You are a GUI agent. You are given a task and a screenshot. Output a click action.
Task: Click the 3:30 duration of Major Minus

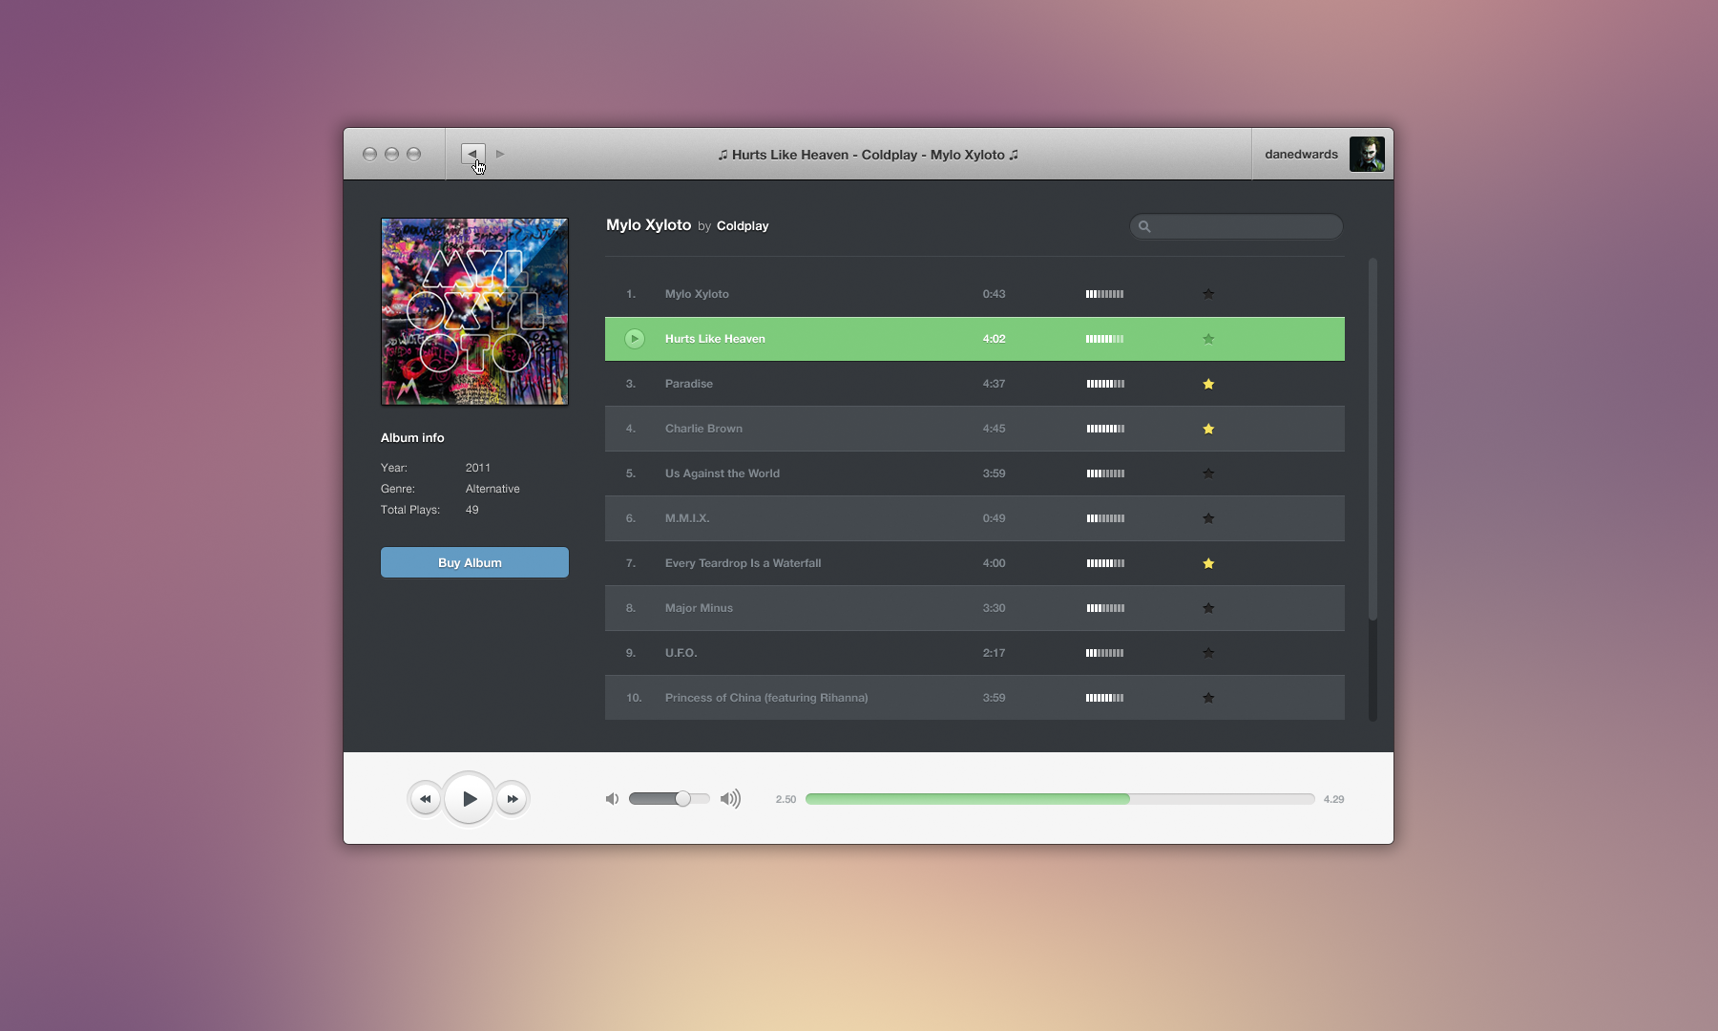point(994,608)
